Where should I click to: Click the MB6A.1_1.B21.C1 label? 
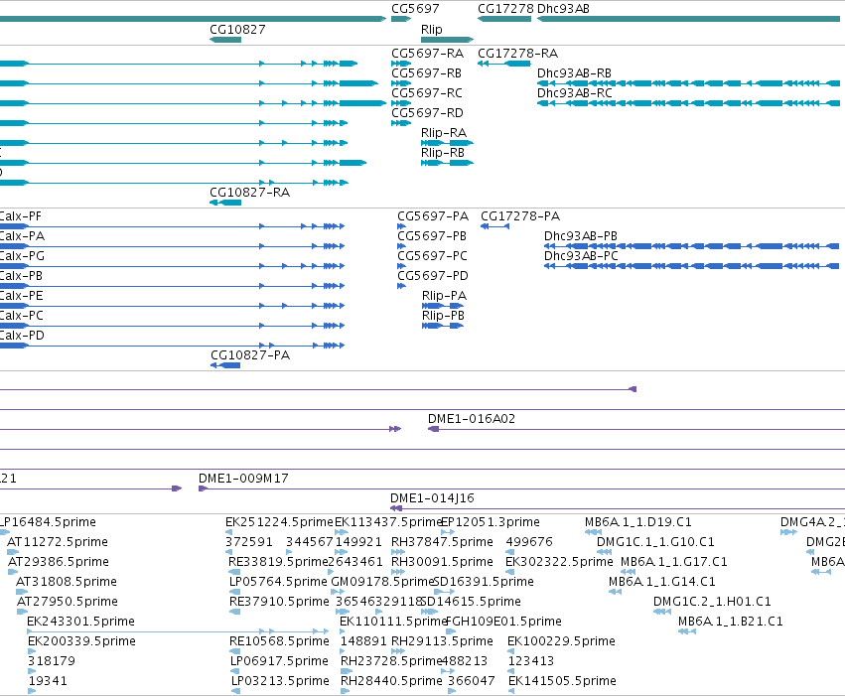coord(730,622)
